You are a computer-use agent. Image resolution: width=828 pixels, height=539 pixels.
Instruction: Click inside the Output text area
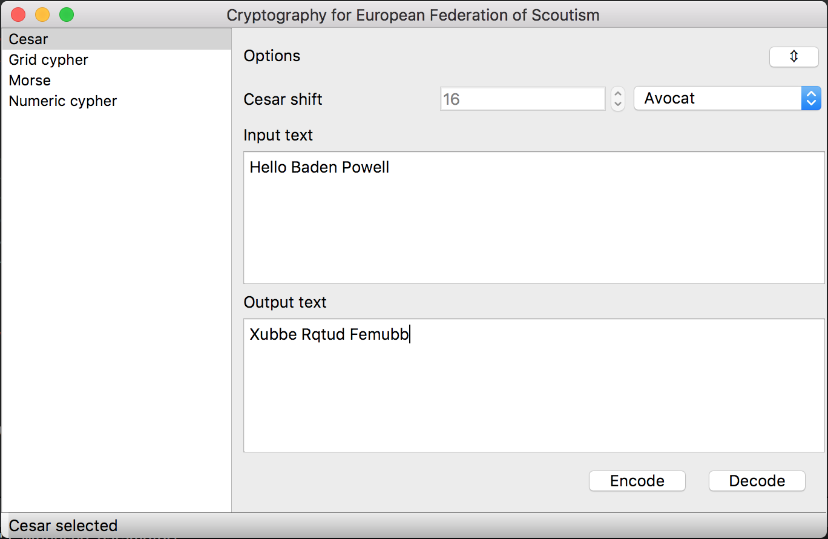(534, 386)
